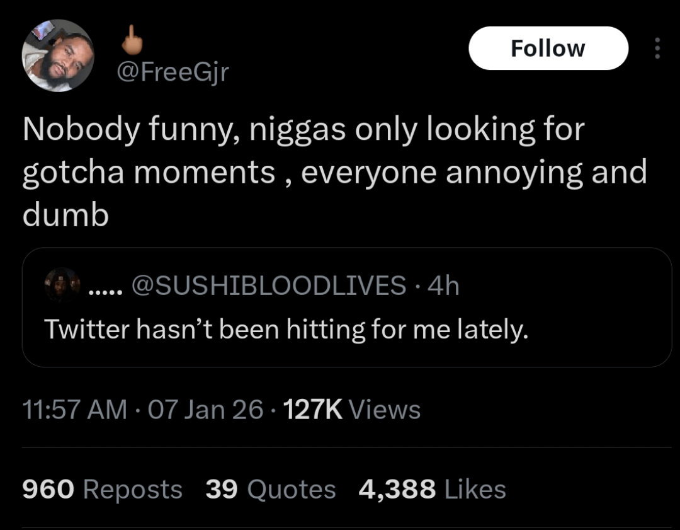Click the 07 Jan 26 date
This screenshot has height=530, width=680.
tap(205, 410)
